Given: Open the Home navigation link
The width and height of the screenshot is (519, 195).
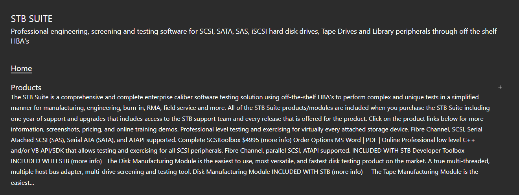Looking at the screenshot, I should click(21, 68).
